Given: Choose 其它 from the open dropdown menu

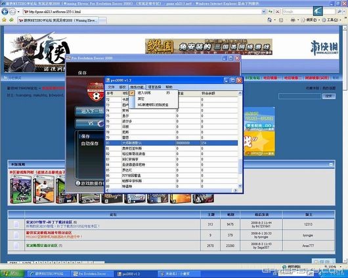Looking at the screenshot, I should click(x=154, y=99).
